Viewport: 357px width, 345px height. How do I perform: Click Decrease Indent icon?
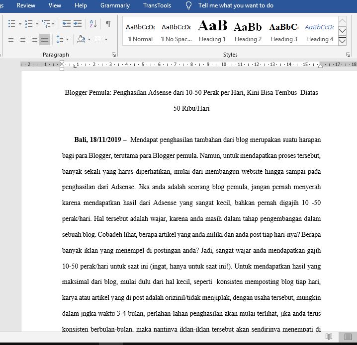pos(66,24)
